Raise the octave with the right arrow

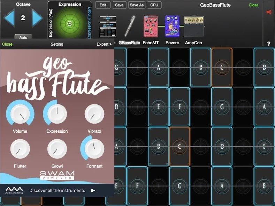pyautogui.click(x=37, y=18)
